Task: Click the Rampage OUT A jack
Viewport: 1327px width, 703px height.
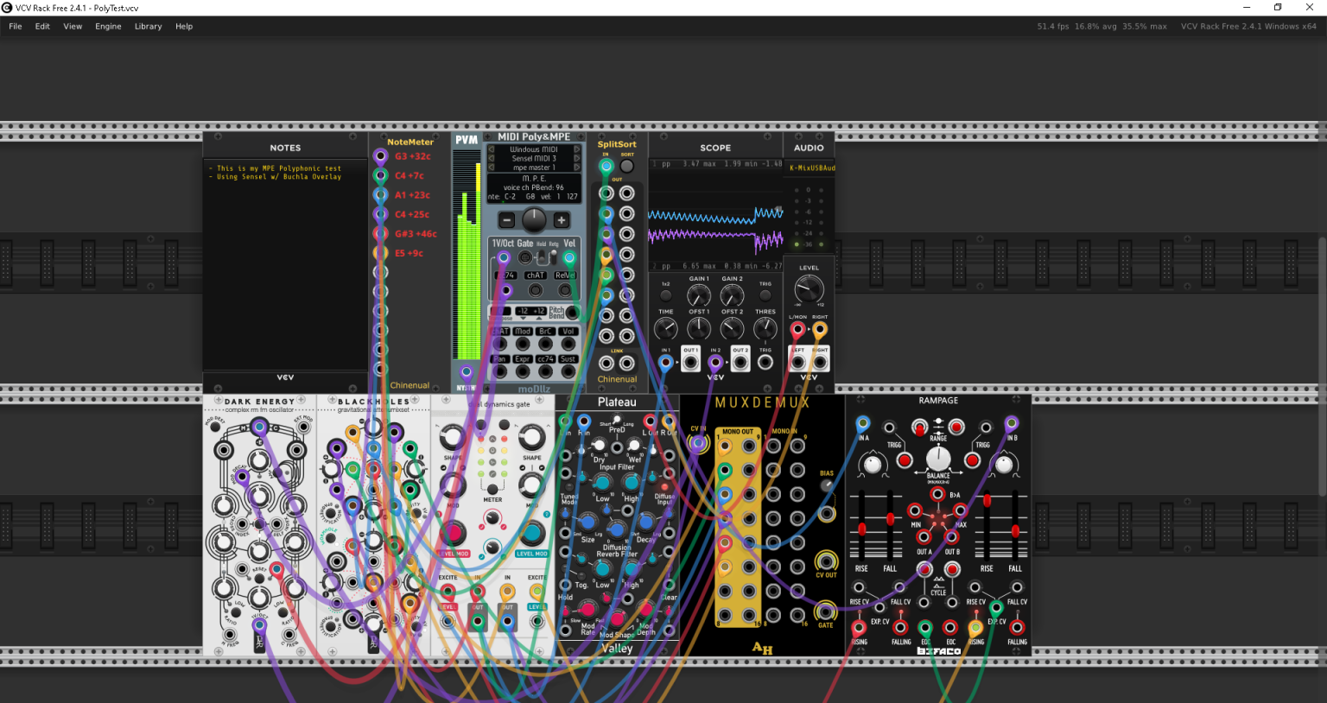Action: [x=924, y=537]
